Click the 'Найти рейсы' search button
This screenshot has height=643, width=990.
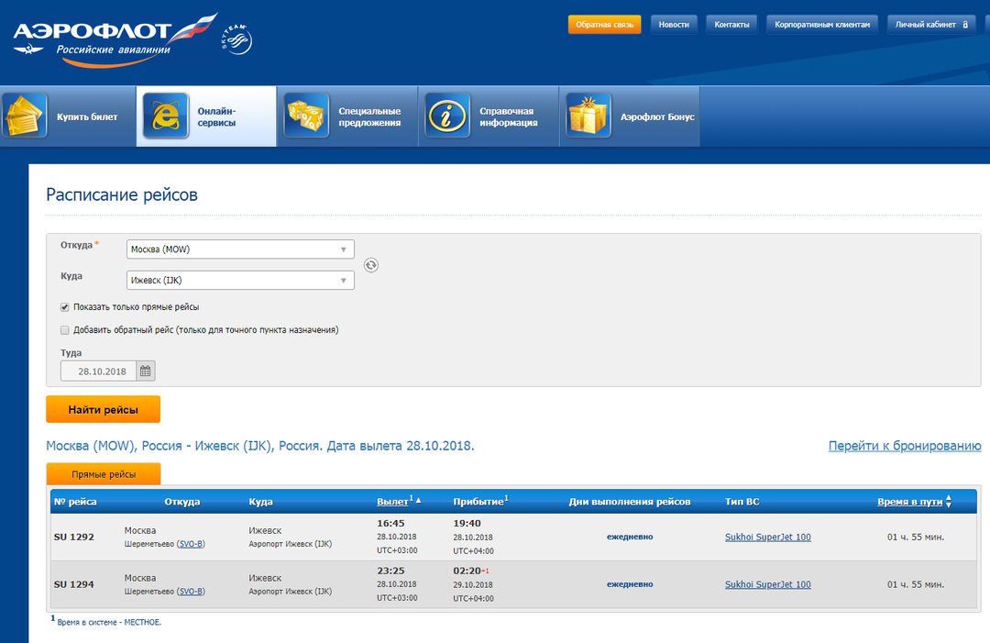103,409
